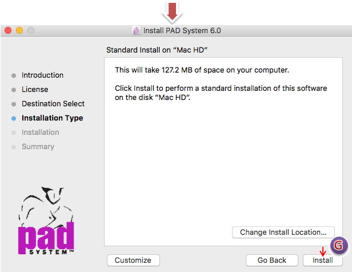Click the installer package icon in title bar
Viewport: 352px width, 272px height.
(137, 30)
